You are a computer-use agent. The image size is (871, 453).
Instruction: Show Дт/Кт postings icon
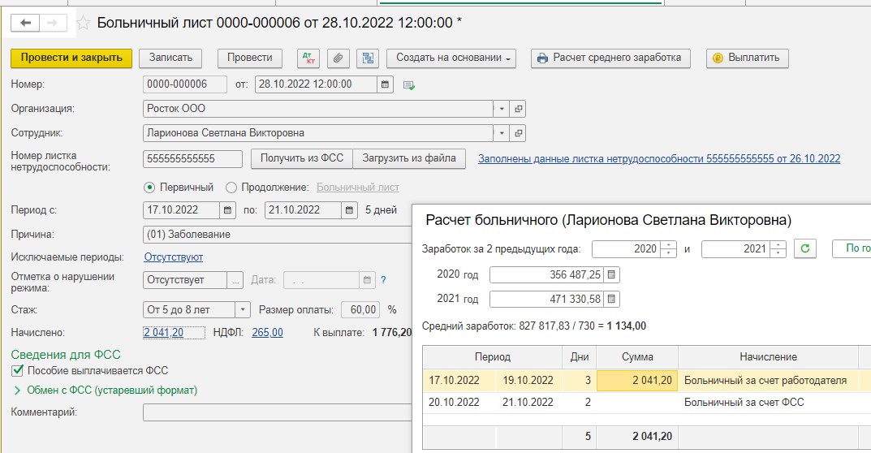coord(308,58)
